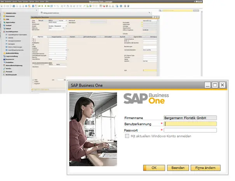Click the Beenden button

pyautogui.click(x=178, y=168)
